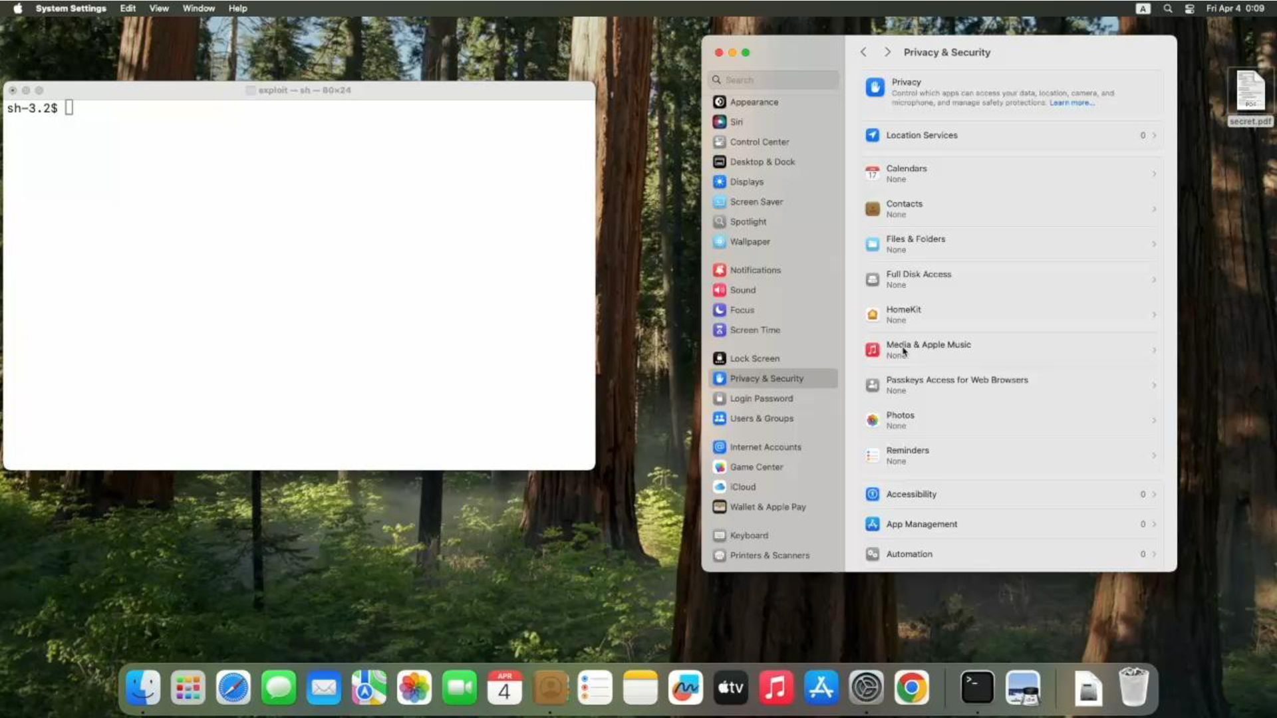Open Game Center settings
Screen dimensions: 1277x718
pyautogui.click(x=774, y=467)
